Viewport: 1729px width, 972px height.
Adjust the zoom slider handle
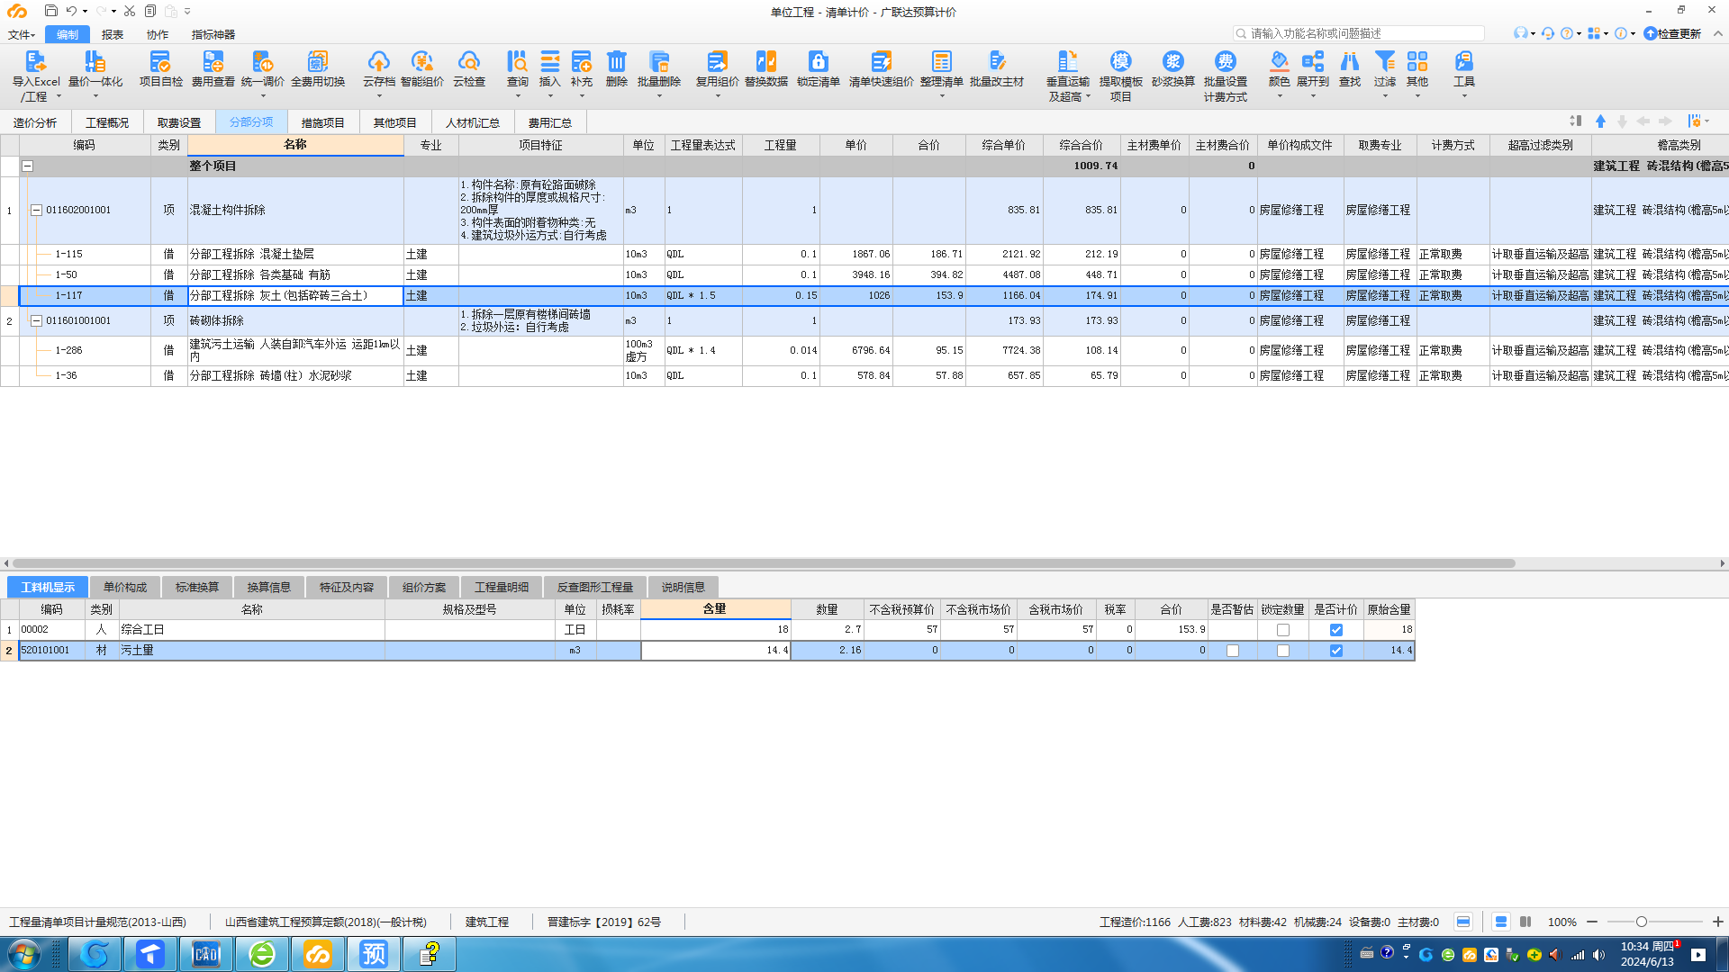coord(1641,922)
